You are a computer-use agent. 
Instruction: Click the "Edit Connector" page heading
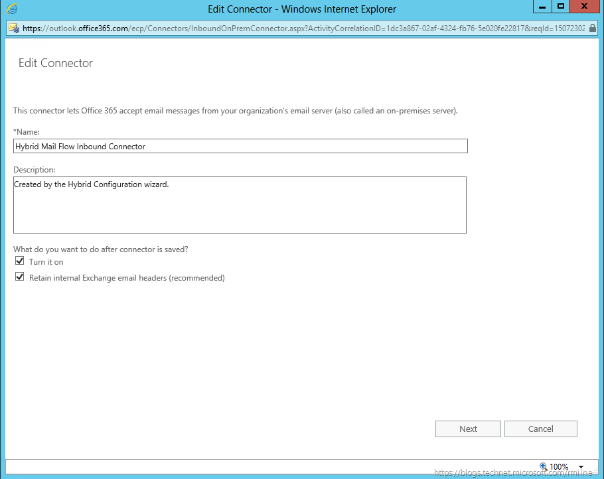56,64
